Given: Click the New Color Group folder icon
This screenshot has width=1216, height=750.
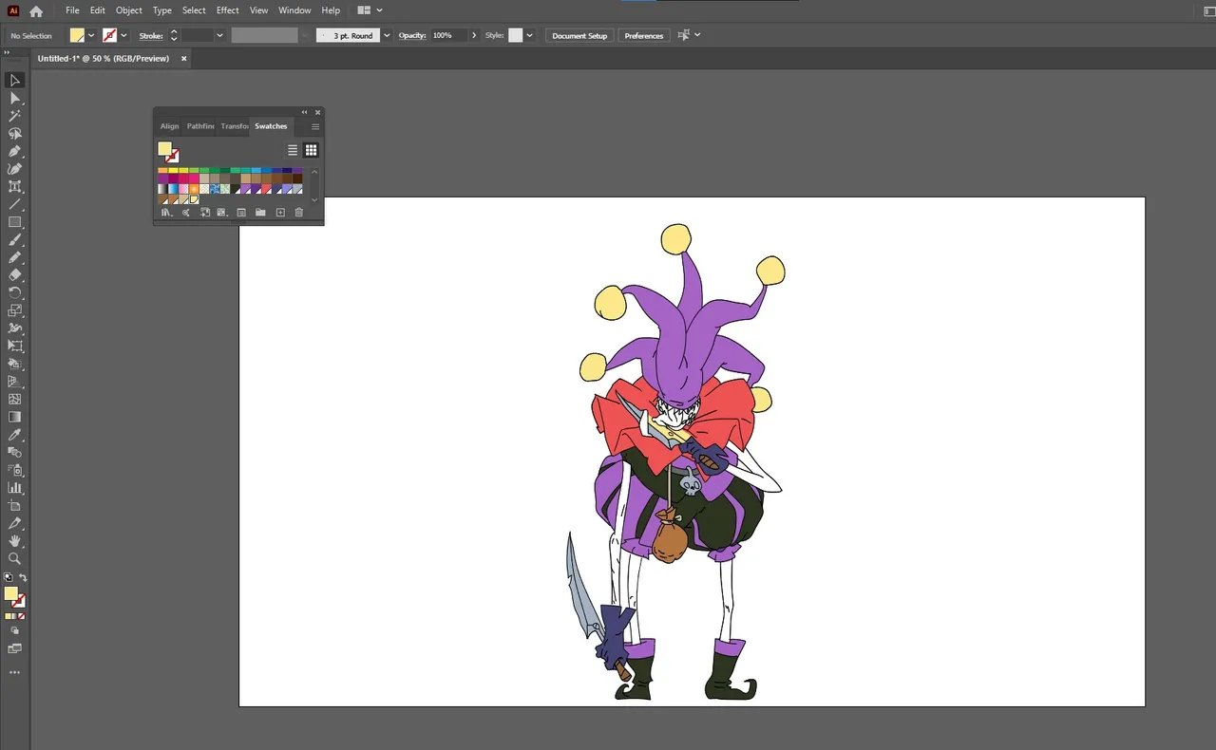Looking at the screenshot, I should click(260, 213).
